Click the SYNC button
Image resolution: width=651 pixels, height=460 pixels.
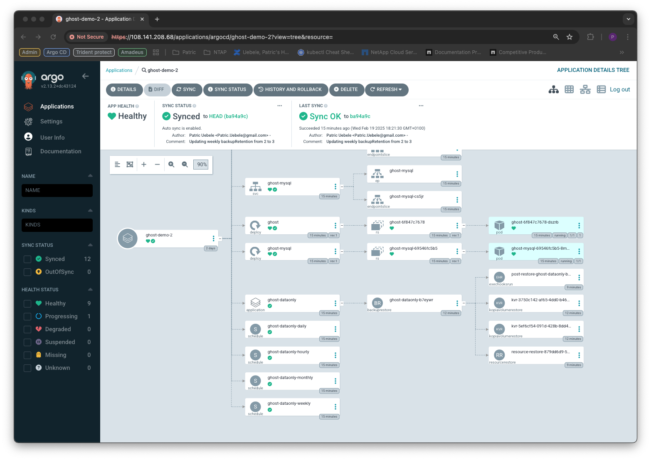[186, 89]
